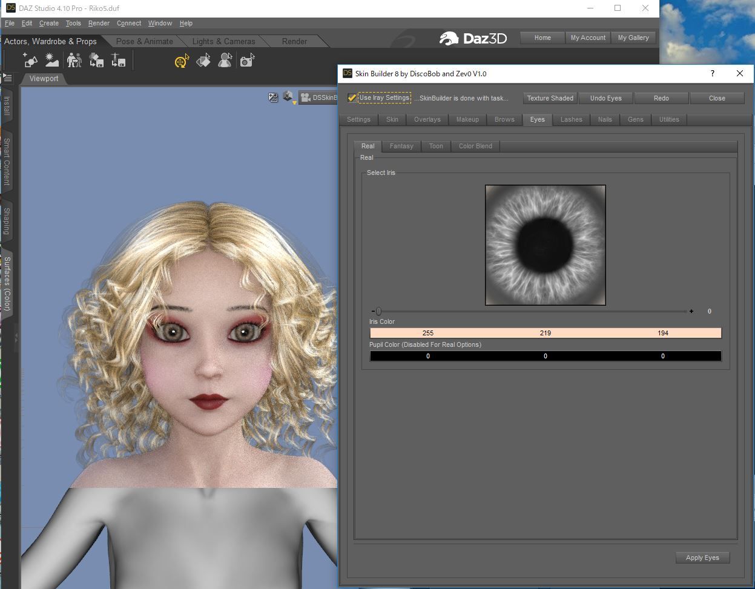Switch to Pose & Animate activity tab
Viewport: 755px width, 589px height.
point(144,41)
